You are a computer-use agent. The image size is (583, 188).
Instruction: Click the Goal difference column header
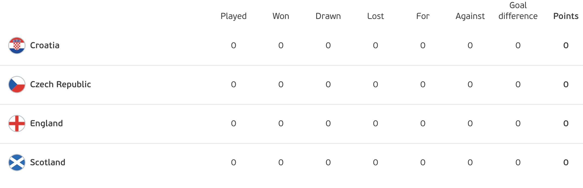(x=518, y=11)
